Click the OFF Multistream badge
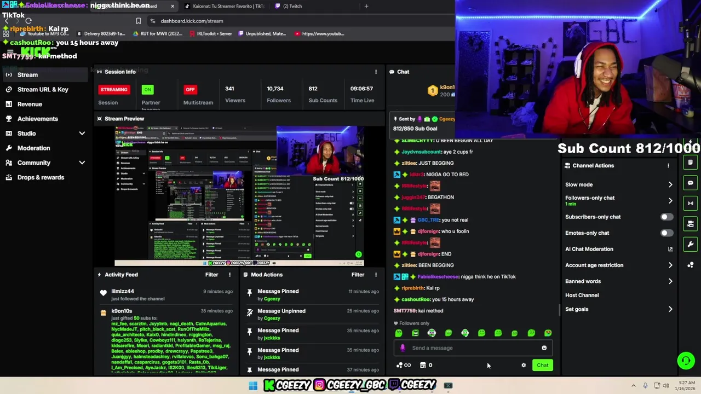Screen dimensions: 701x394 pos(190,89)
